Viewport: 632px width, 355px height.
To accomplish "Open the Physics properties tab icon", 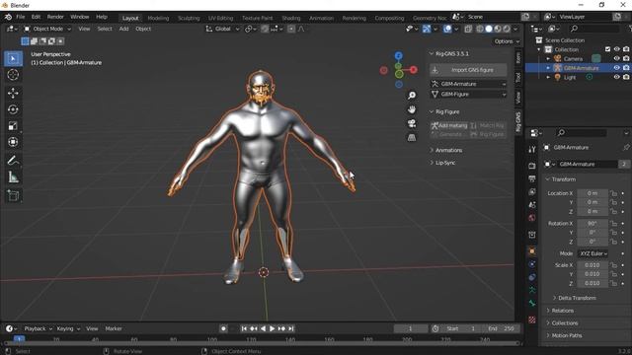I will (x=532, y=264).
